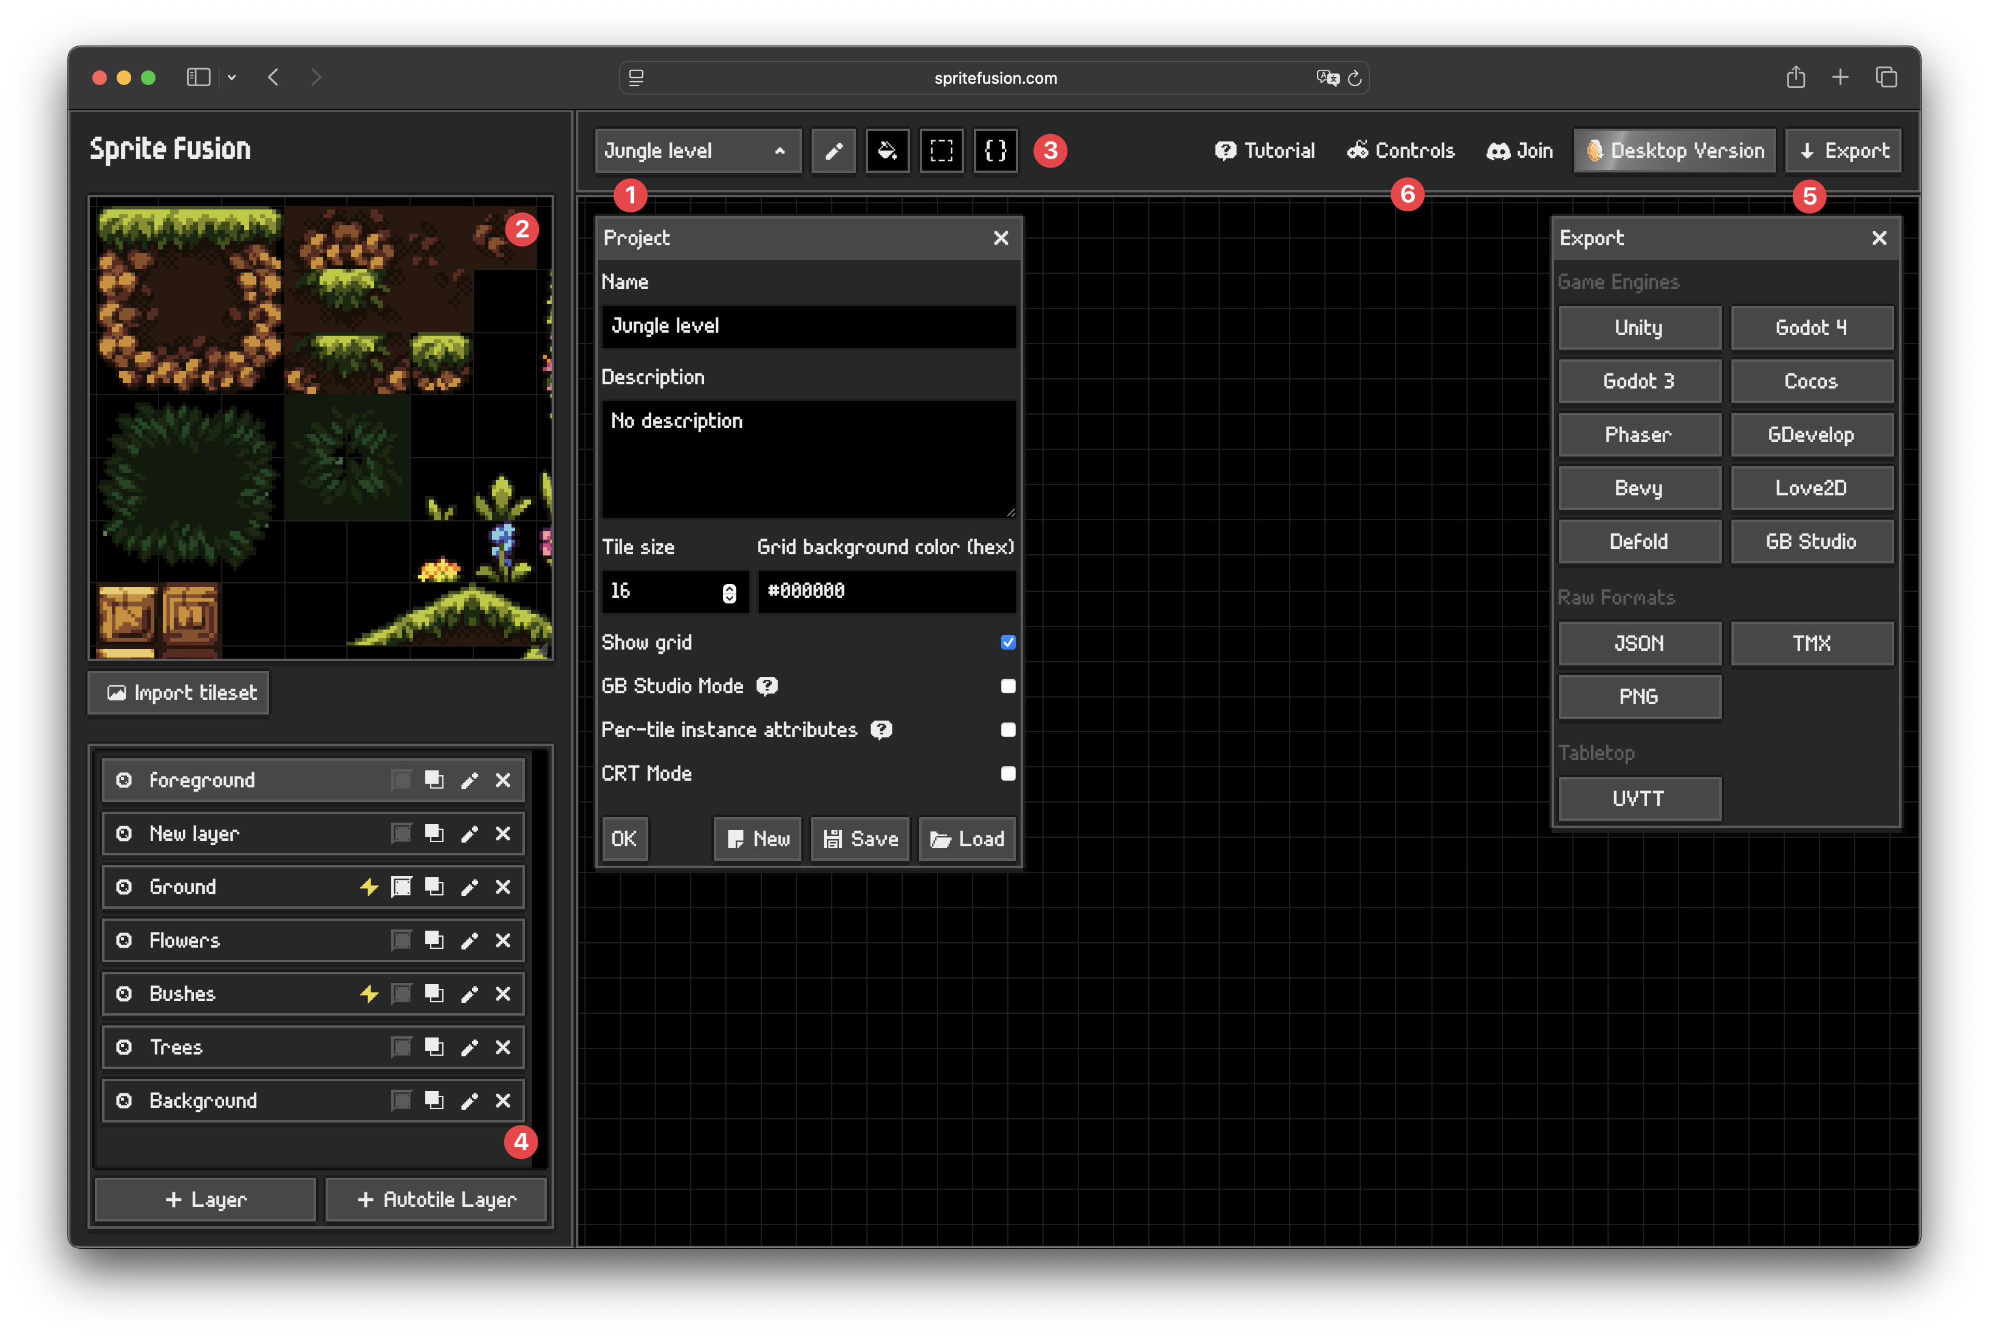Click the lightning bolt on Ground layer
This screenshot has height=1338, width=1989.
368,886
